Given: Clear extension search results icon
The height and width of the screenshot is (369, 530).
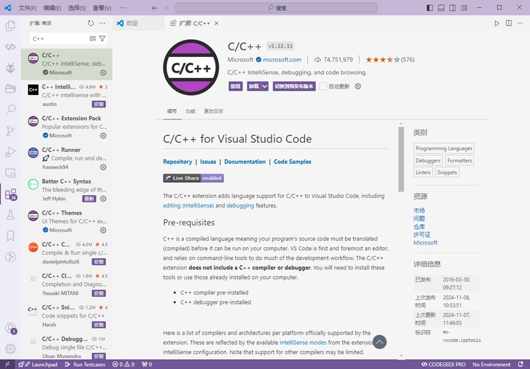Looking at the screenshot, I should (x=93, y=39).
